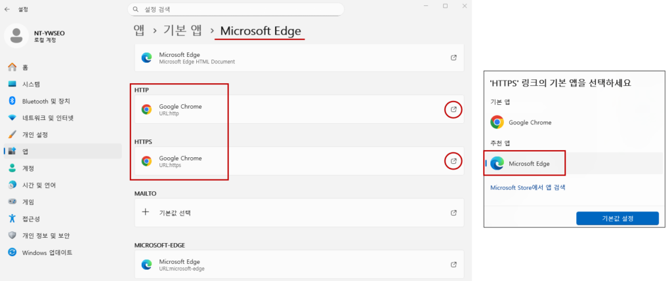Open external link icon for HTTPS row

(x=453, y=161)
